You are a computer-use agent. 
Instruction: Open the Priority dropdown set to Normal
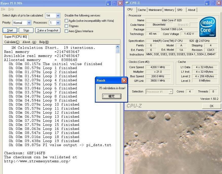pos(29,23)
